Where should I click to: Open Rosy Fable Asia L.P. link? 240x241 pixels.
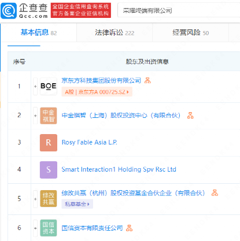tap(89, 142)
